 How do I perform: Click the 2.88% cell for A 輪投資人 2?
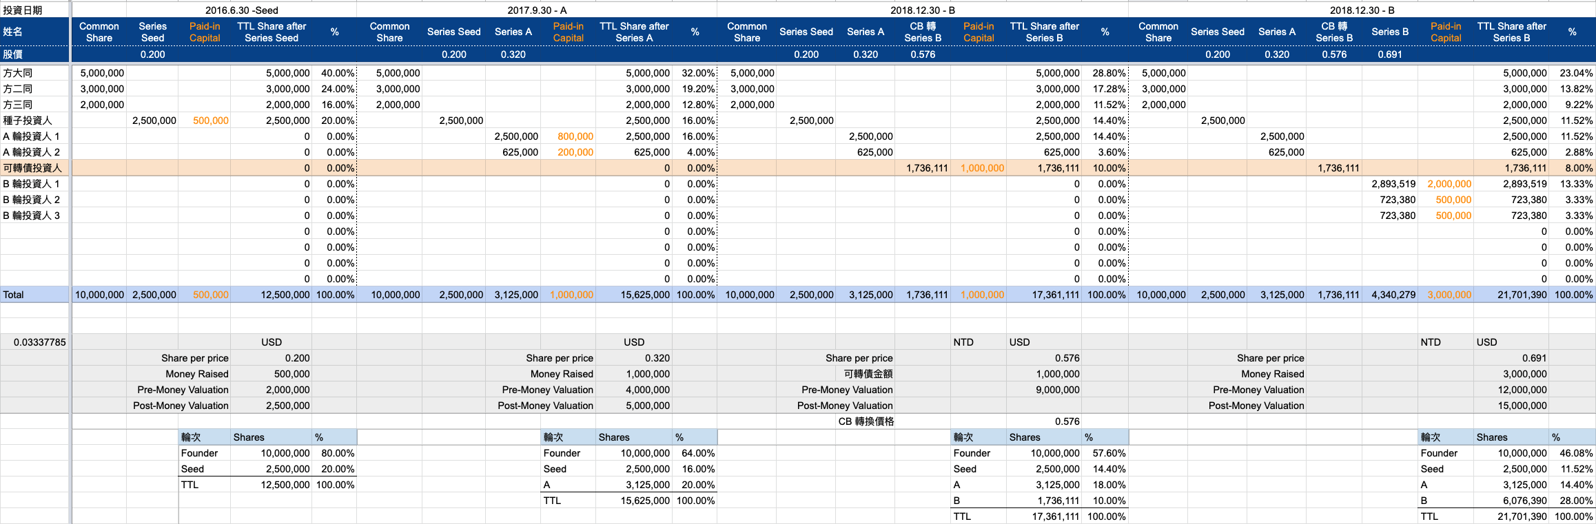tap(1572, 152)
